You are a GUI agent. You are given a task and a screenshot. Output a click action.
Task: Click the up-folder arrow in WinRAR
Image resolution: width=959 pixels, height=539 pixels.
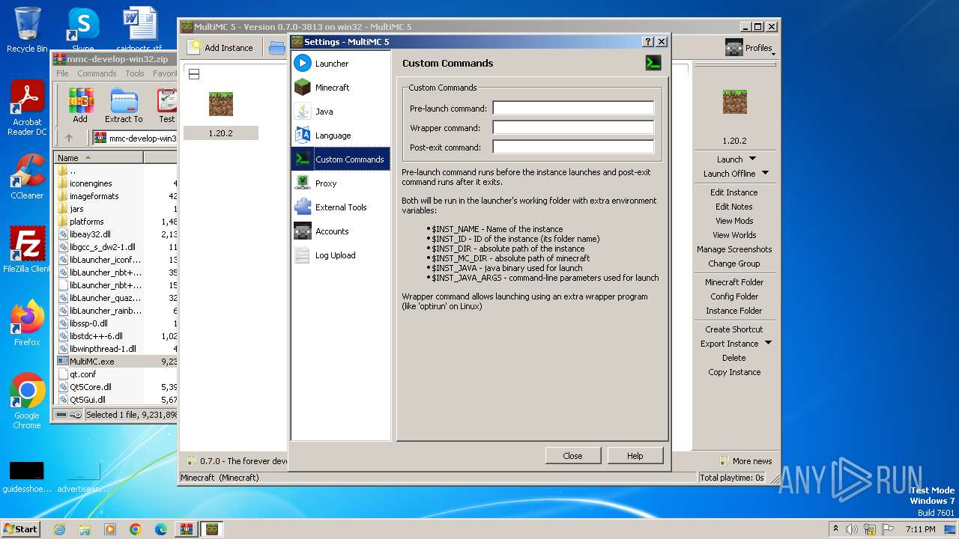point(69,138)
